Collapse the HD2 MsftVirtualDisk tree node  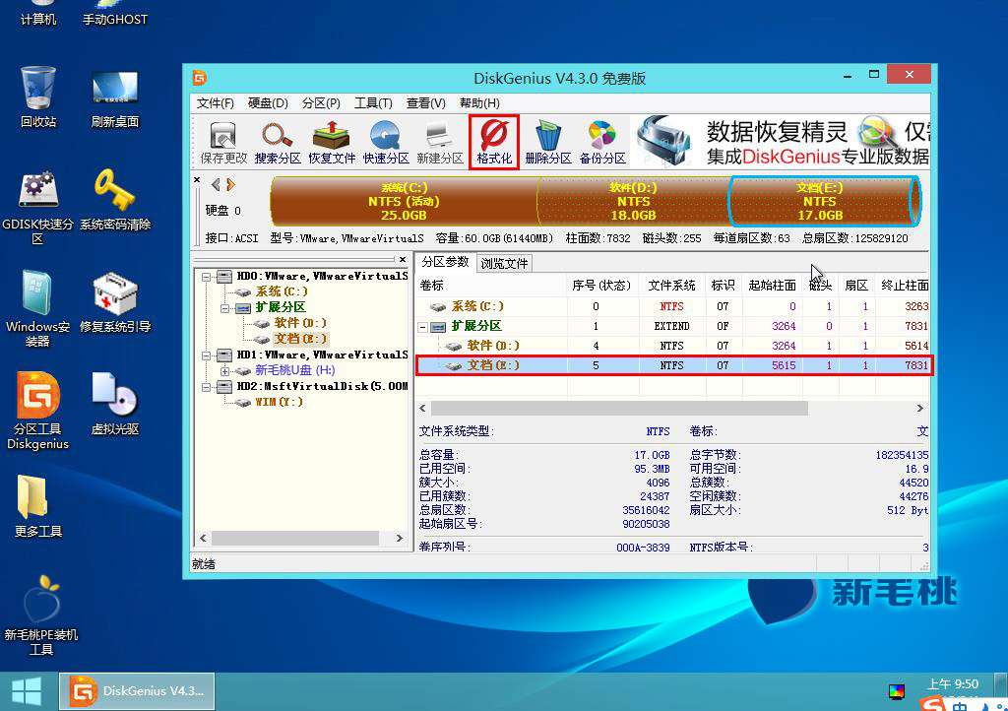pos(207,387)
